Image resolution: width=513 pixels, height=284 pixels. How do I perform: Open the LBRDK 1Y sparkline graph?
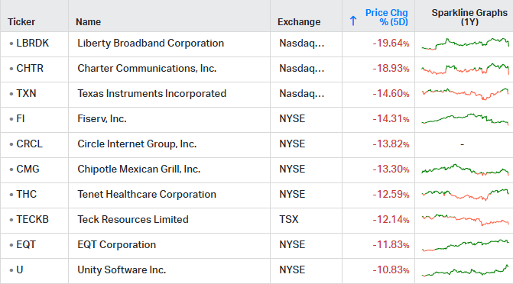(466, 44)
